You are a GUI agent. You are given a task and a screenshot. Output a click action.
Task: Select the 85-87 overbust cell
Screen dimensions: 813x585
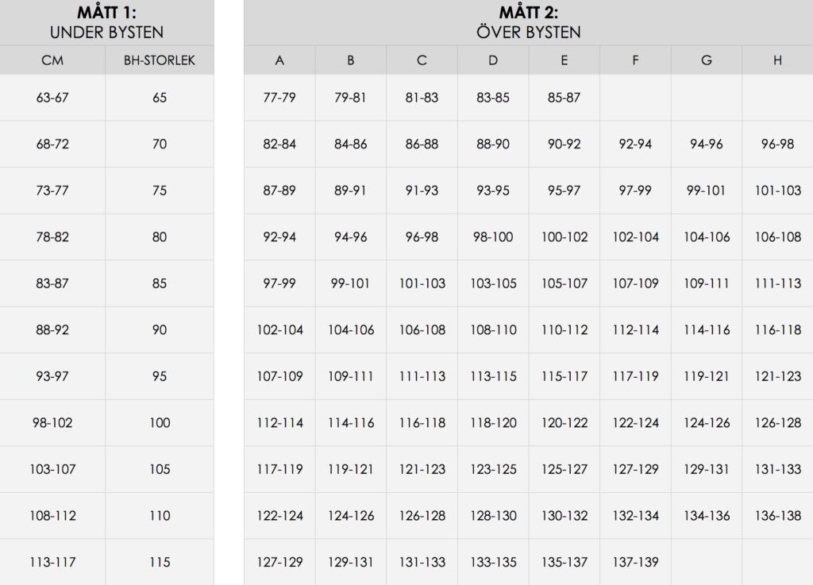pos(564,98)
